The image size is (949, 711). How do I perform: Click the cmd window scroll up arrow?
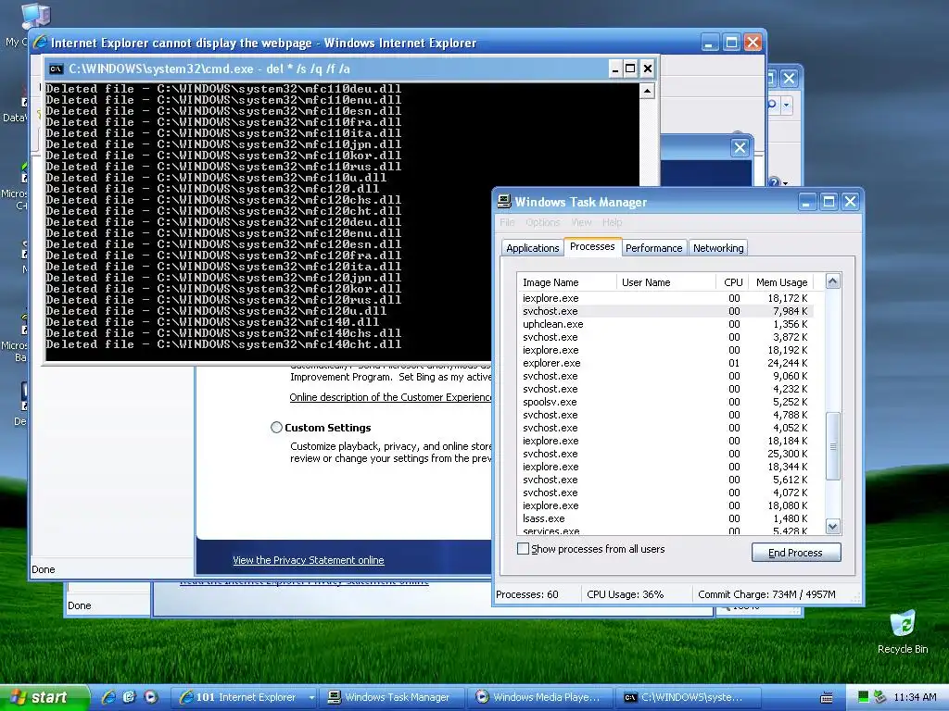point(647,92)
